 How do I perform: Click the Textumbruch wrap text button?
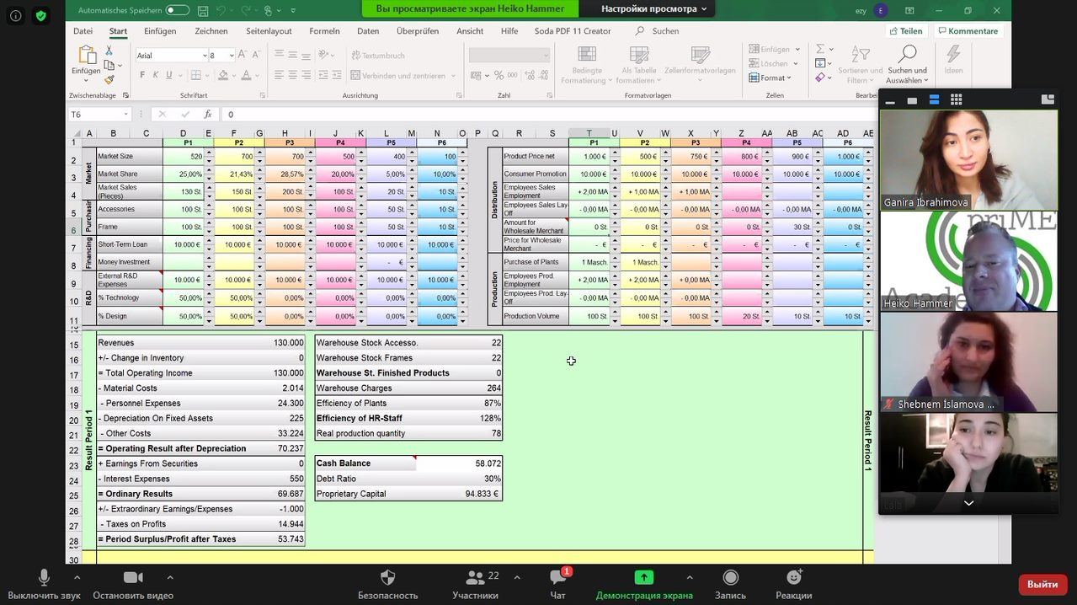[x=378, y=56]
